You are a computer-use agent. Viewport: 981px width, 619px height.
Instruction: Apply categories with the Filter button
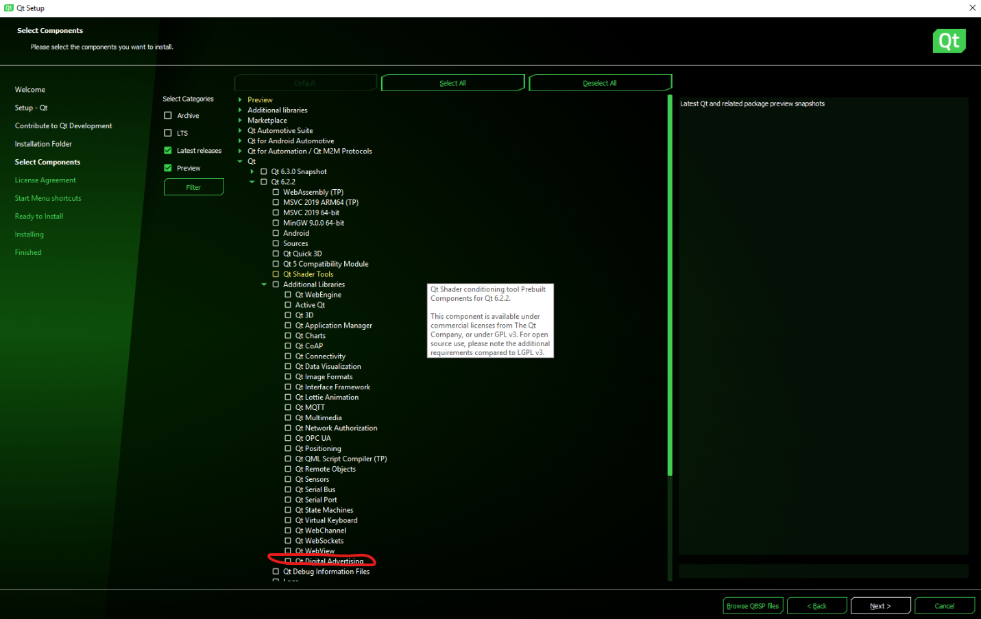[x=193, y=187]
